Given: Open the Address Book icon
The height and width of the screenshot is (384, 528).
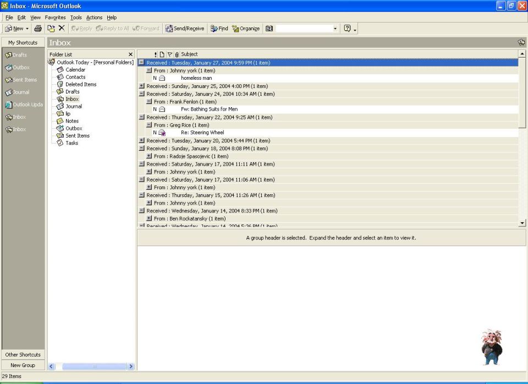Looking at the screenshot, I should [x=269, y=28].
